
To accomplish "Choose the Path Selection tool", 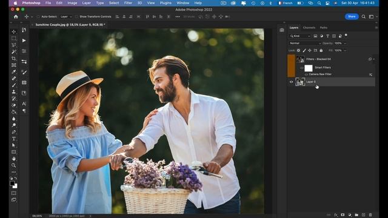I will pyautogui.click(x=14, y=145).
